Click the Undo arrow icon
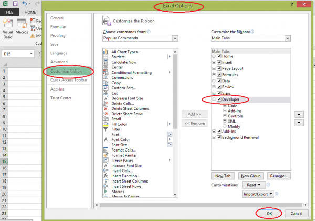 [x=25, y=4]
